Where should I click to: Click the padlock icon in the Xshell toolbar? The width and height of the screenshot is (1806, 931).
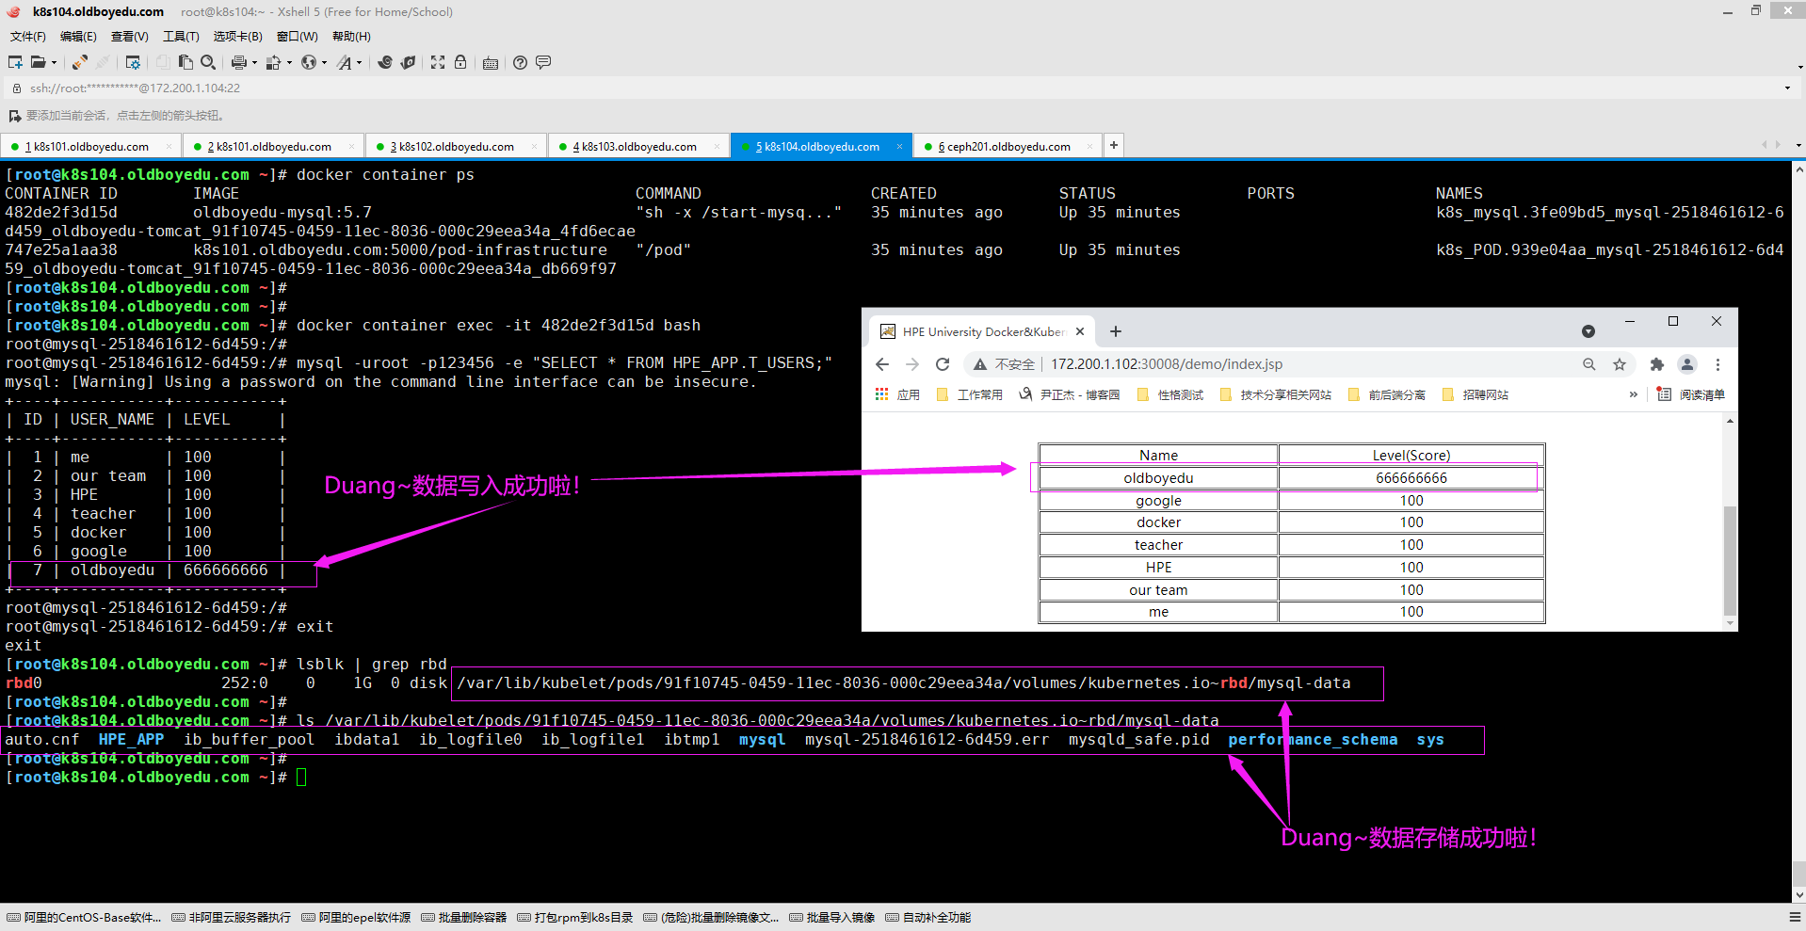click(460, 62)
